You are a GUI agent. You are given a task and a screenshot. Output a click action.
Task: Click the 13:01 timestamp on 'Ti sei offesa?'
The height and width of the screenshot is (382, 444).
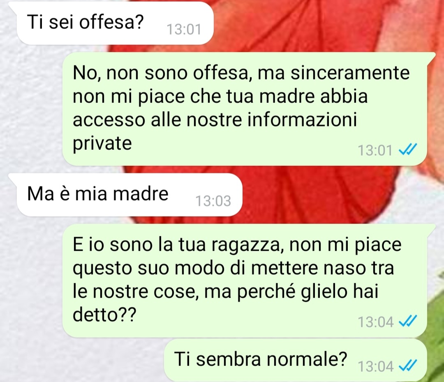click(x=184, y=30)
